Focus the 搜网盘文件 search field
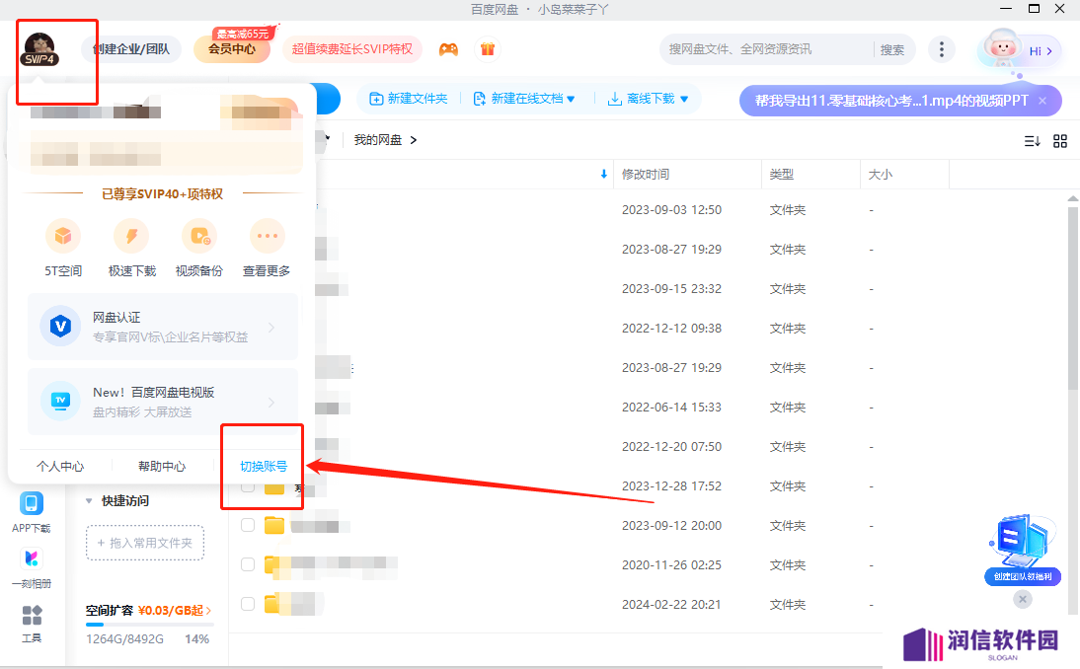This screenshot has width=1080, height=669. coord(768,49)
